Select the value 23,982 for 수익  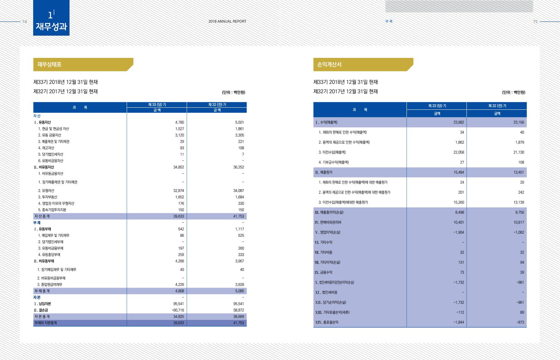(459, 122)
